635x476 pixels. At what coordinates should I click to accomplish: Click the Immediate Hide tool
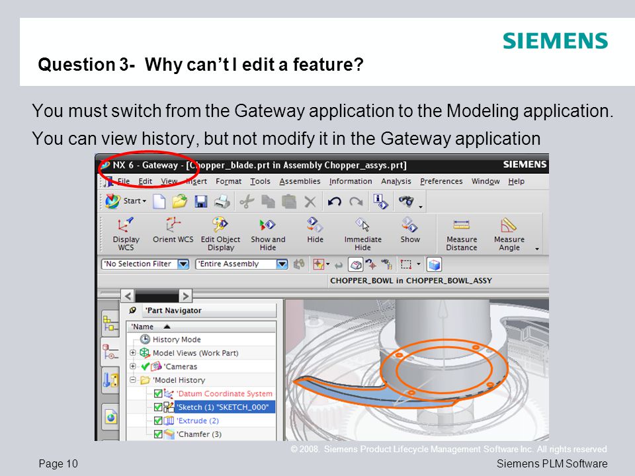tap(362, 234)
